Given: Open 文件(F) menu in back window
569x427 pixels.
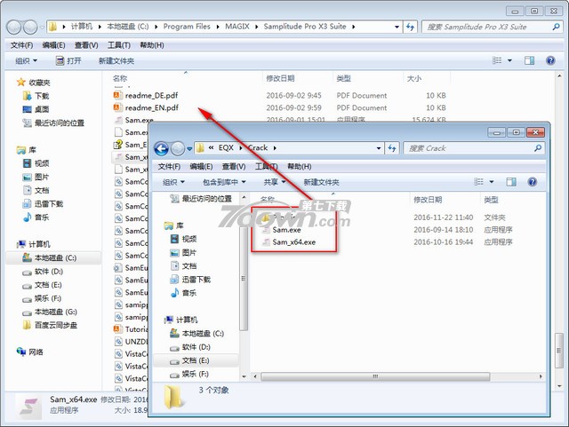Looking at the screenshot, I should (x=21, y=45).
